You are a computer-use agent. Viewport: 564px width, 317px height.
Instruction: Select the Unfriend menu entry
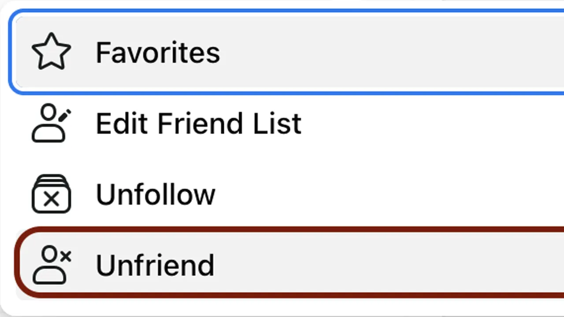click(282, 265)
